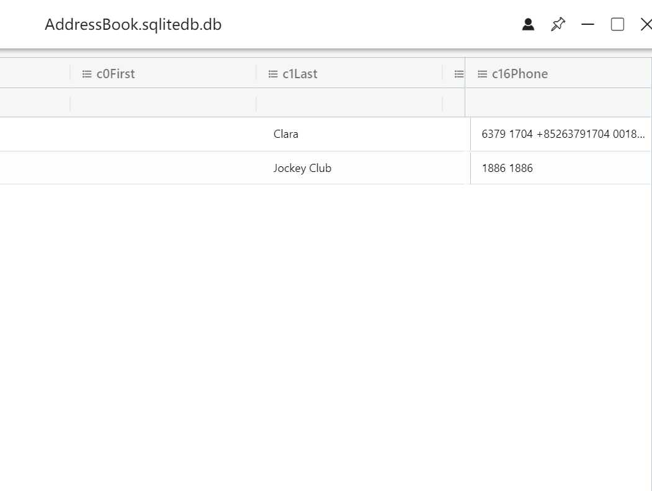Maximize the AddressBook window

click(x=617, y=25)
